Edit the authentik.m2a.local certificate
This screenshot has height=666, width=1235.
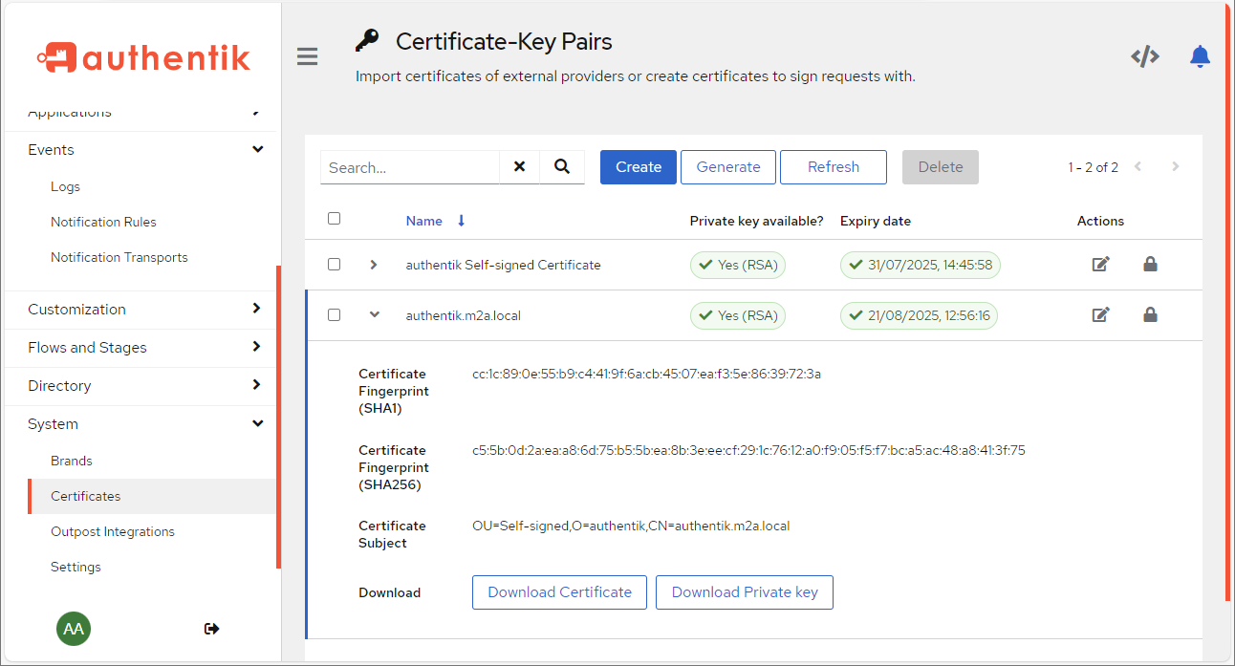[1100, 314]
